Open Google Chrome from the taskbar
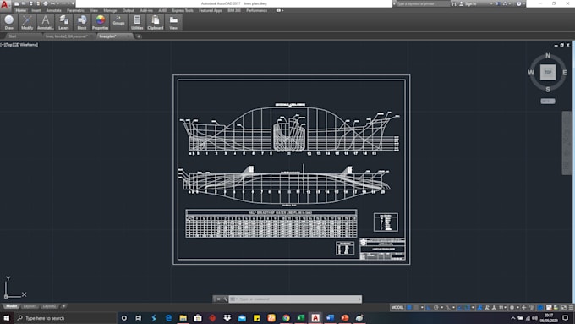This screenshot has height=324, width=575. (286, 318)
